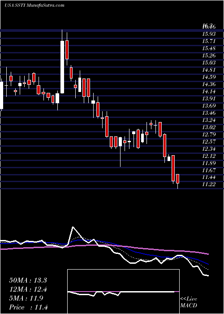
Task: Pick the 12.12 price axis value
Action: point(209,156)
